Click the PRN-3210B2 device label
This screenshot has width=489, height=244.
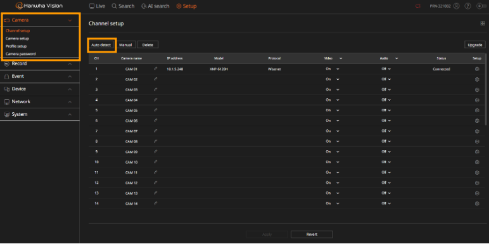(440, 6)
